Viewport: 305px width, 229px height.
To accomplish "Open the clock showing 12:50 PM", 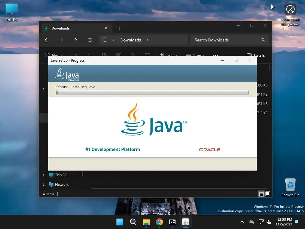I will [x=284, y=222].
